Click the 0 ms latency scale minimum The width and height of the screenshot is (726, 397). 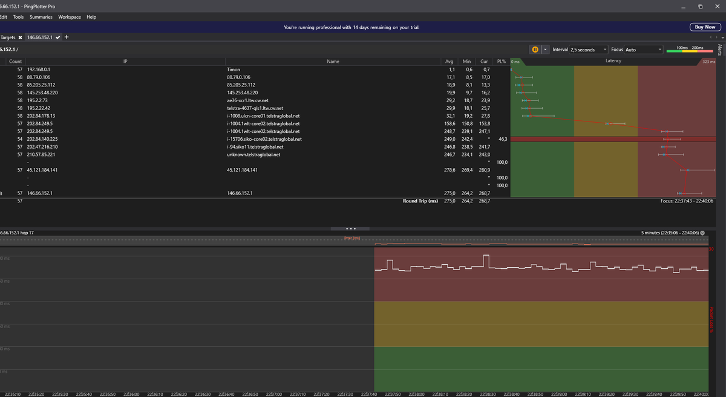(515, 62)
